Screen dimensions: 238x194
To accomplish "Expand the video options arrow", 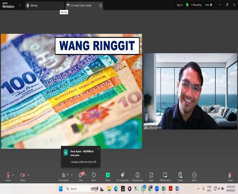I will (x=28, y=175).
